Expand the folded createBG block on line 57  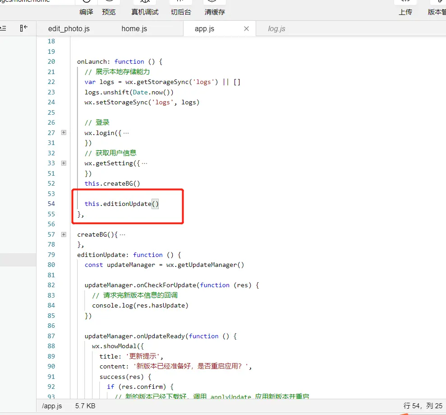pos(64,234)
